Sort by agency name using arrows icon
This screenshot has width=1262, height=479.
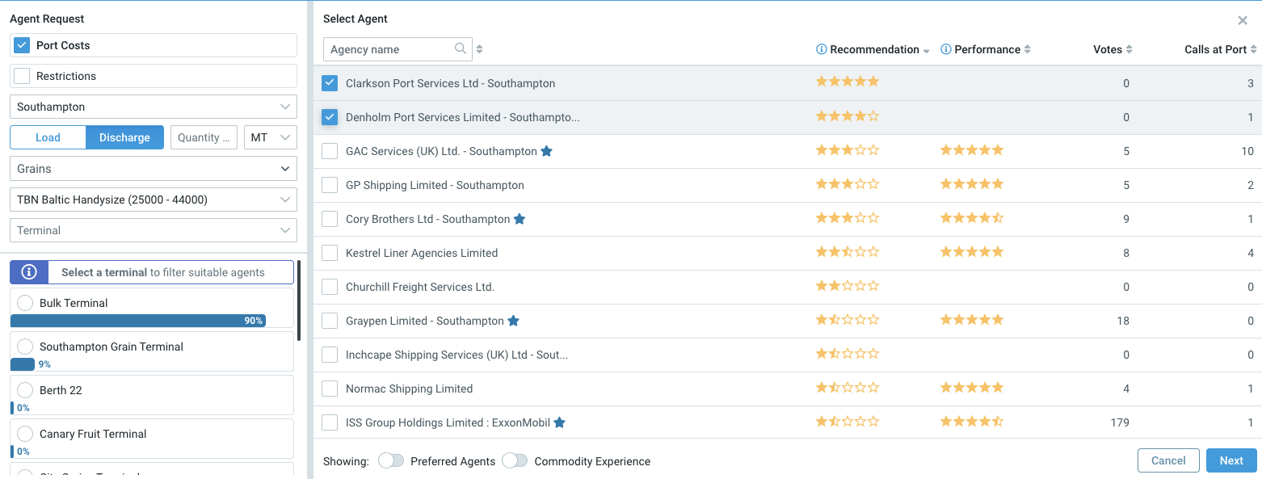(x=479, y=49)
